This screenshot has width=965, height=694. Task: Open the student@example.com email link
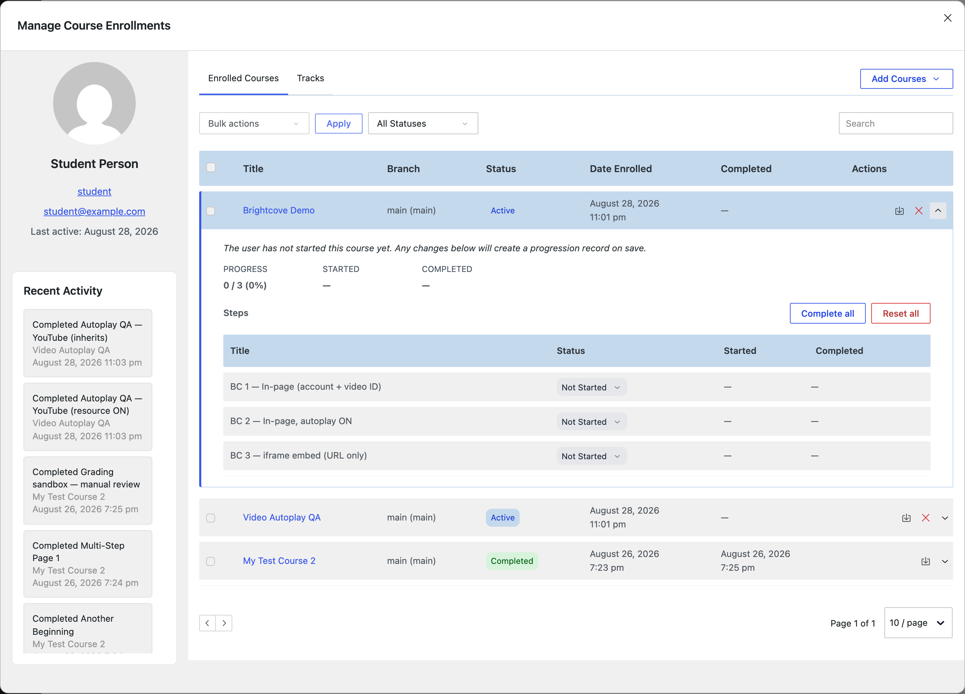(x=94, y=211)
